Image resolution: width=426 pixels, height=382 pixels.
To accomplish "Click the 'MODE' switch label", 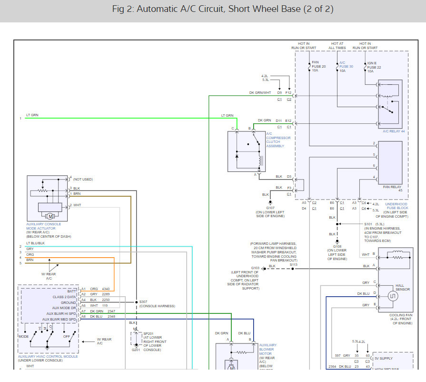I will 24,337.
